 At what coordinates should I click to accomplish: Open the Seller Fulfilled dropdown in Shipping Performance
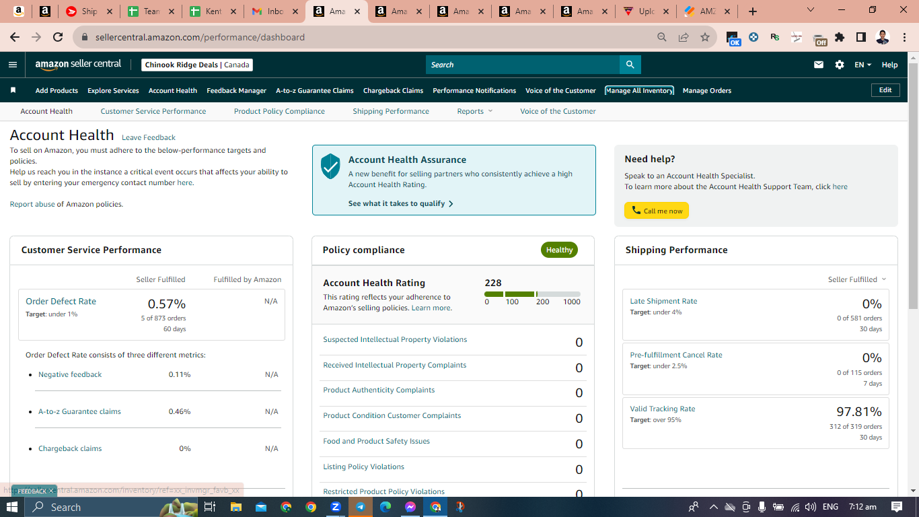(x=857, y=279)
